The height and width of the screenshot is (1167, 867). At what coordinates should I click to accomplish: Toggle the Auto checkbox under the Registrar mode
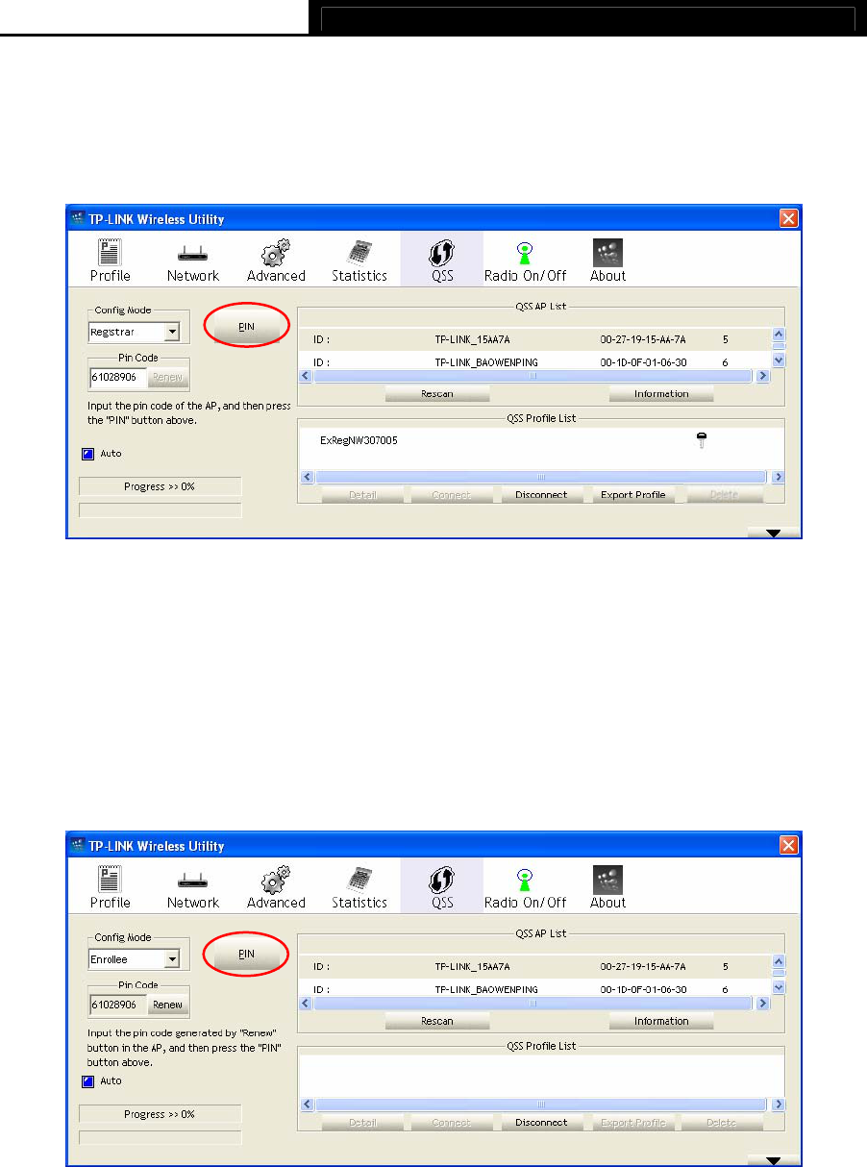pyautogui.click(x=87, y=453)
